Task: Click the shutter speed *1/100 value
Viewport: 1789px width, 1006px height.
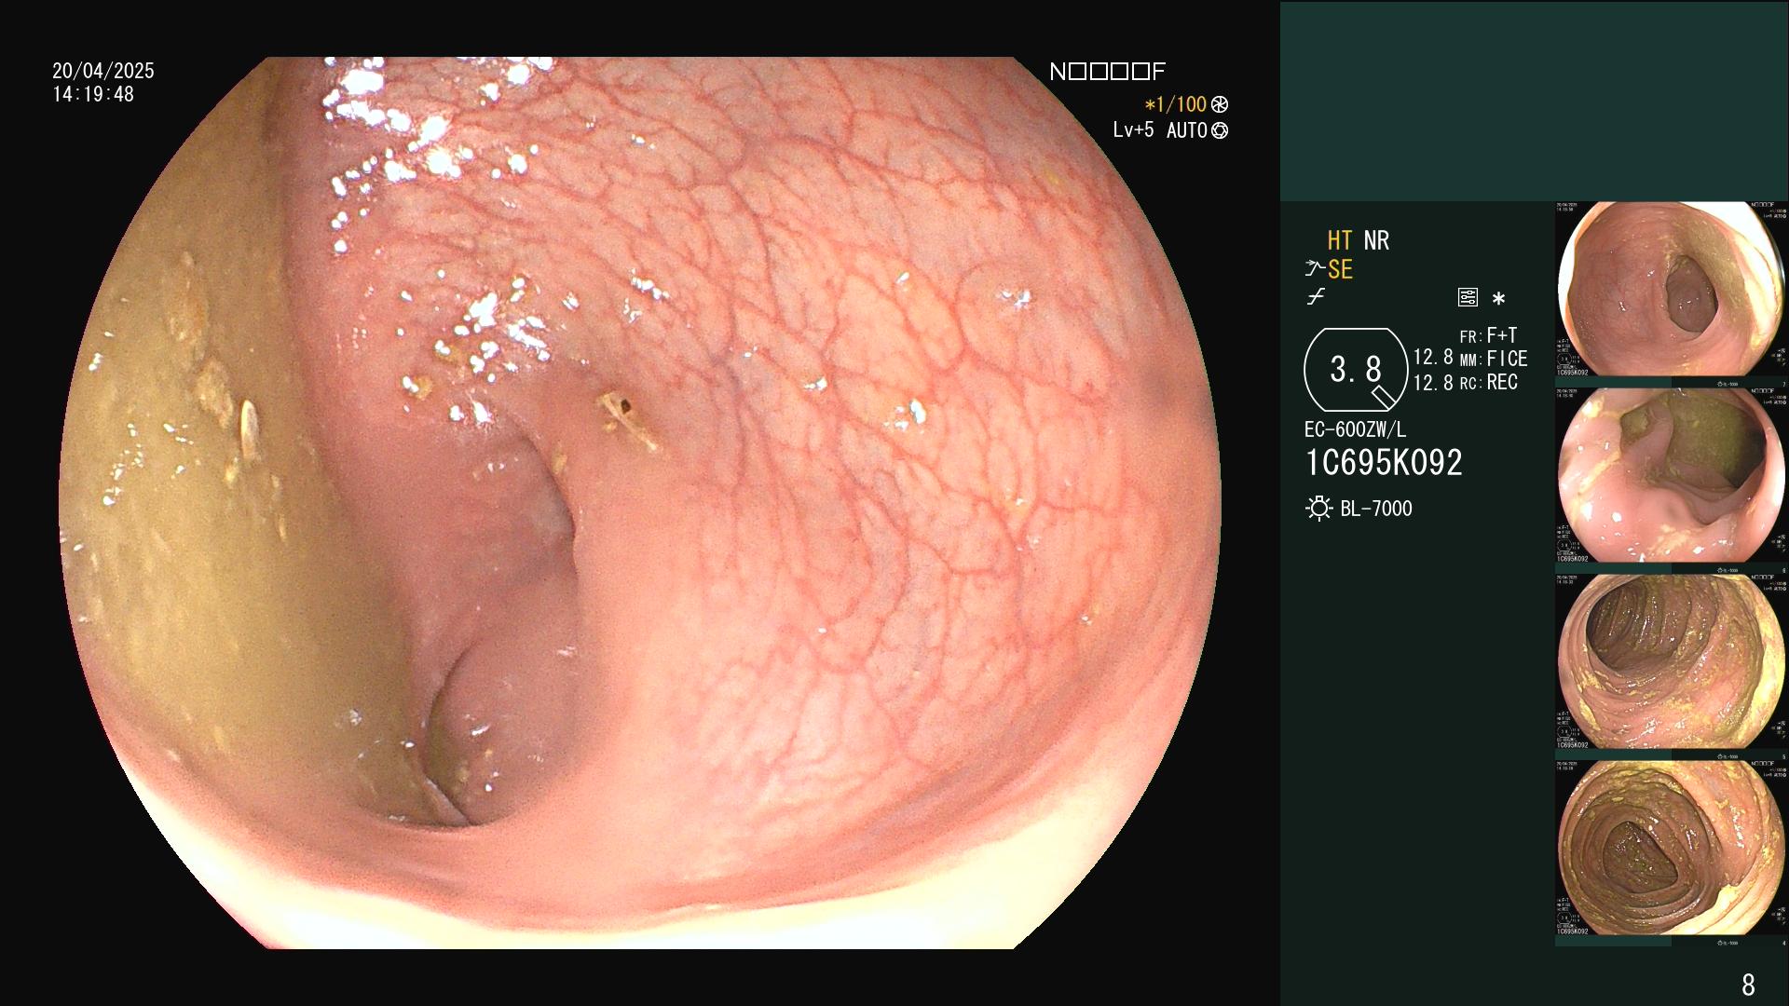Action: [x=1175, y=104]
